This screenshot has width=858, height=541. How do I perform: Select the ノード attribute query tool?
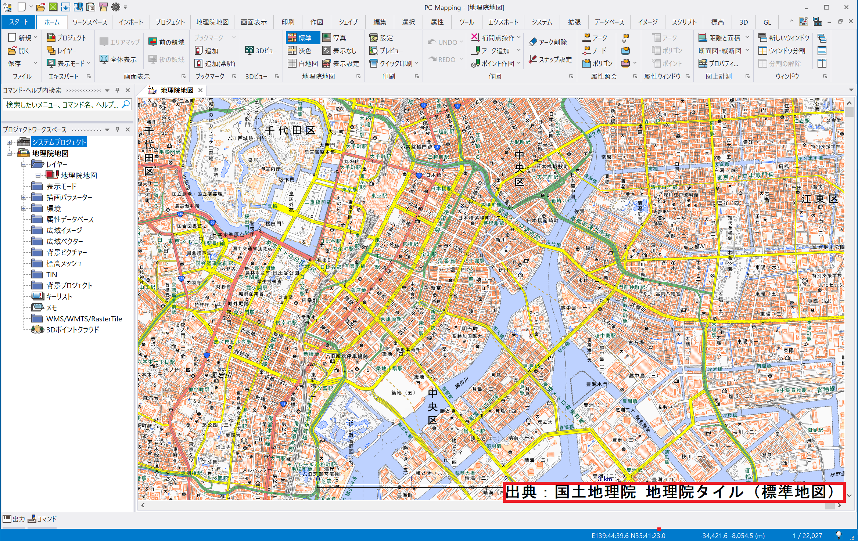pos(594,51)
